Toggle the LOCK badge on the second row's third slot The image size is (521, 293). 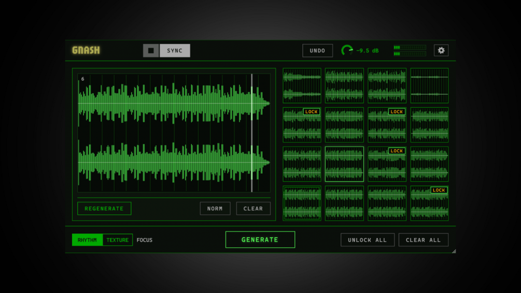pos(397,111)
